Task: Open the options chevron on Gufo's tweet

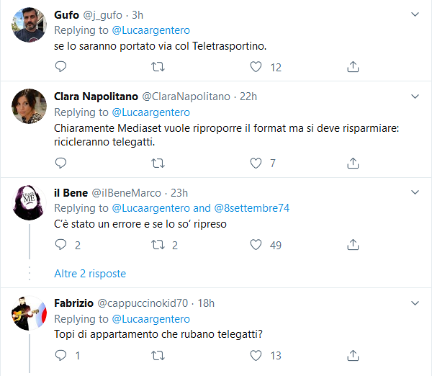Action: (x=415, y=14)
